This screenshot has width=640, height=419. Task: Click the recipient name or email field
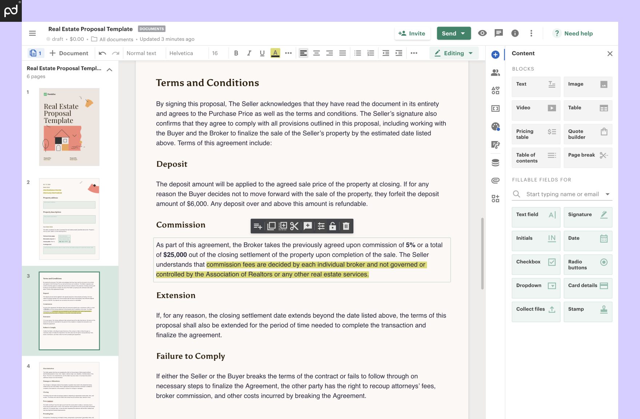click(x=562, y=194)
